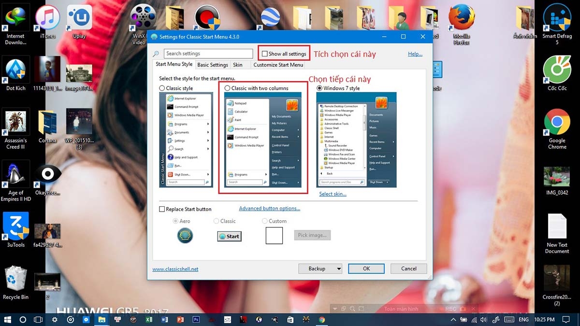
Task: Switch the ENG input language
Action: click(x=523, y=320)
